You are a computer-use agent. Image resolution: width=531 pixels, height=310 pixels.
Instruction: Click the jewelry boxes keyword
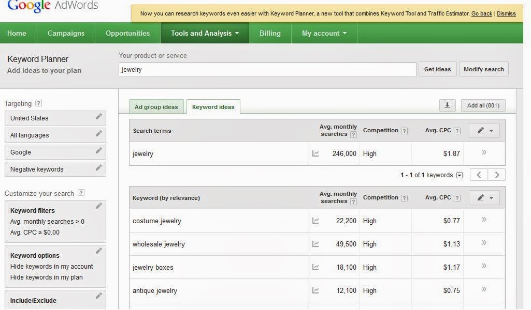click(x=153, y=268)
